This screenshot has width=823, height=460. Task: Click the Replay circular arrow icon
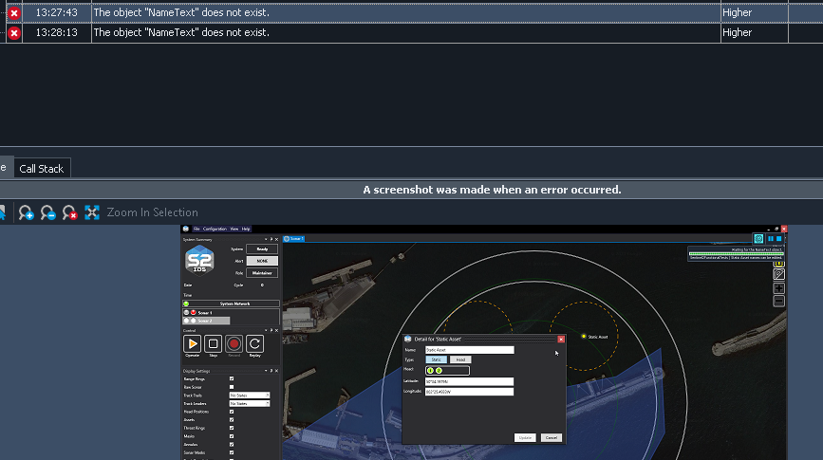pyautogui.click(x=254, y=343)
